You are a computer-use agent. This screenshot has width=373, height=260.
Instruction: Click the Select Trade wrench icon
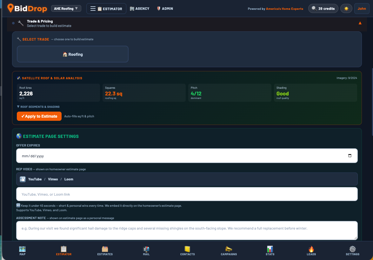[x=19, y=39]
